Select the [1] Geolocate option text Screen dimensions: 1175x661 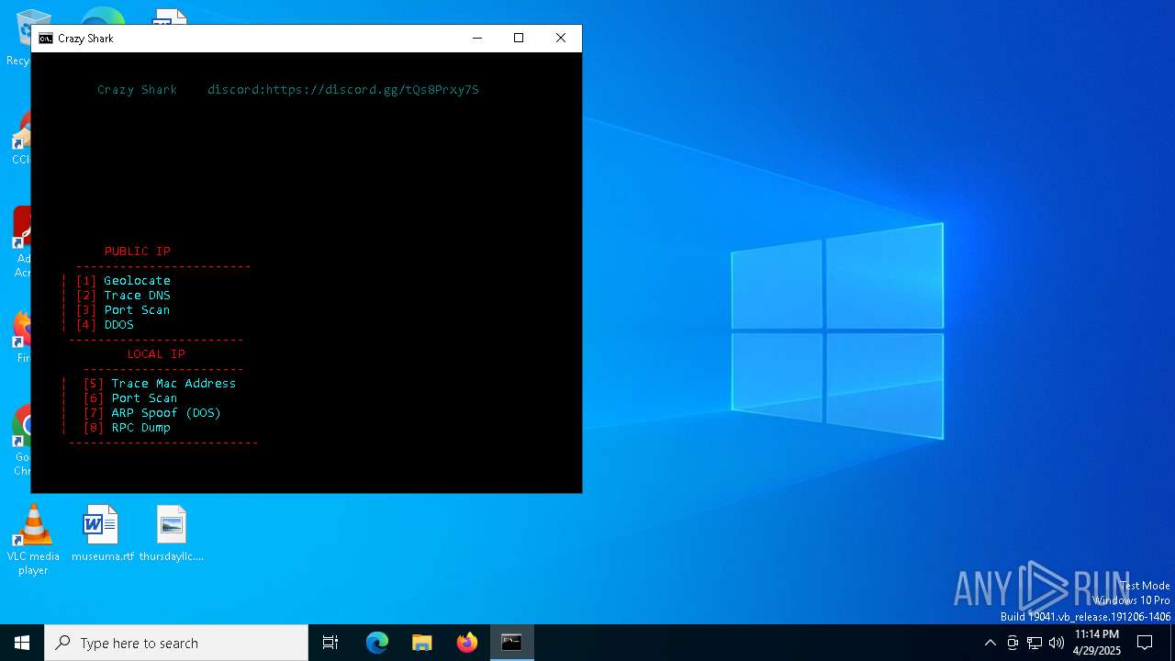(123, 281)
